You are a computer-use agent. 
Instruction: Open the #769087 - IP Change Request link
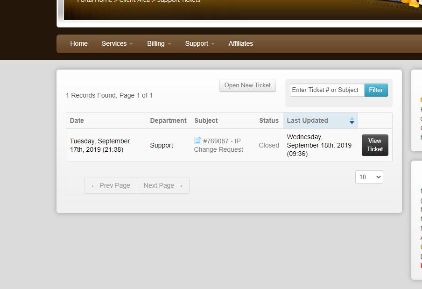point(219,145)
